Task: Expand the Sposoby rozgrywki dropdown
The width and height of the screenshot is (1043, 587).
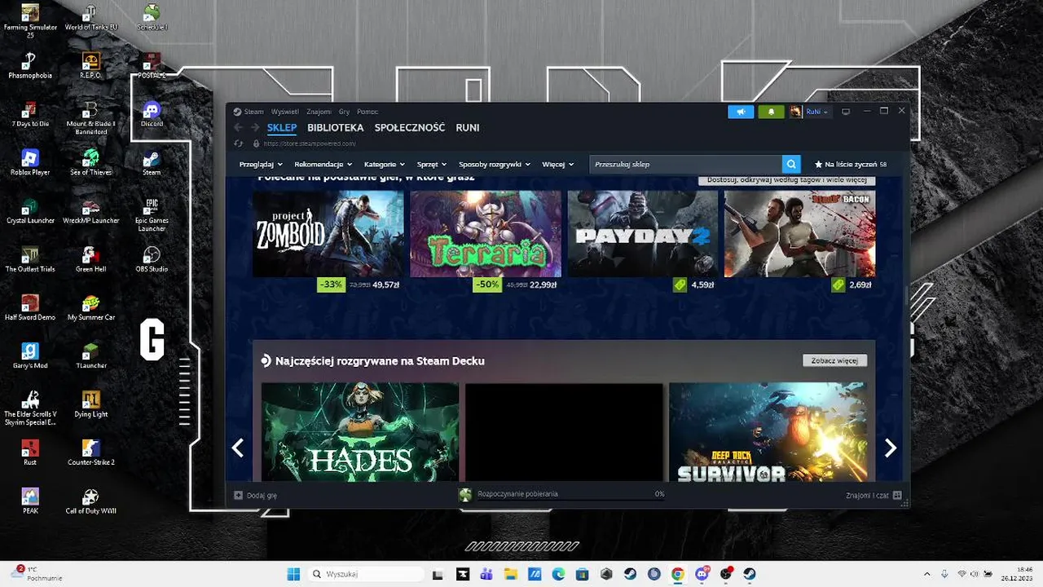Action: [x=495, y=164]
